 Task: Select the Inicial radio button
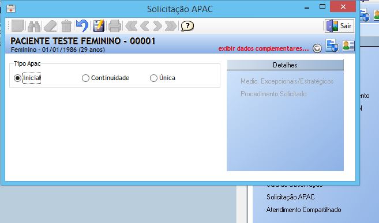(x=17, y=78)
